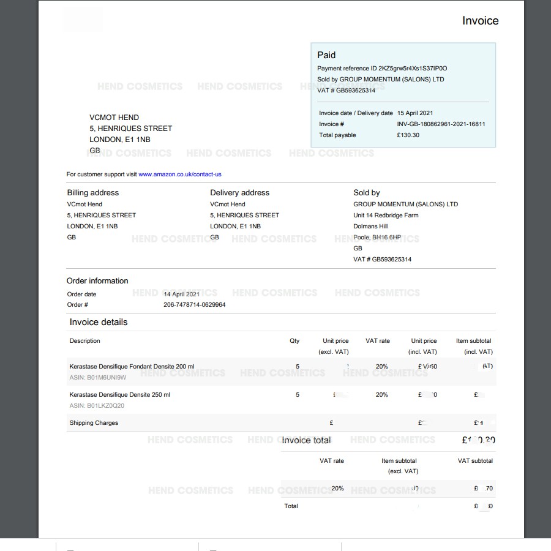Click Kerastase Densifique Fondant Densite 200 ml item
Image resolution: width=551 pixels, height=551 pixels.
tap(132, 367)
